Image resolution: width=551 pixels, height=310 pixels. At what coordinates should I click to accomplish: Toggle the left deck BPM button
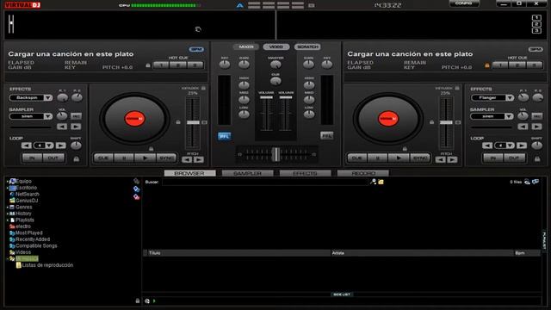tap(196, 50)
